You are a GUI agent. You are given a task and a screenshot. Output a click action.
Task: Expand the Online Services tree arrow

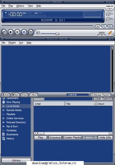[x=4, y=118]
